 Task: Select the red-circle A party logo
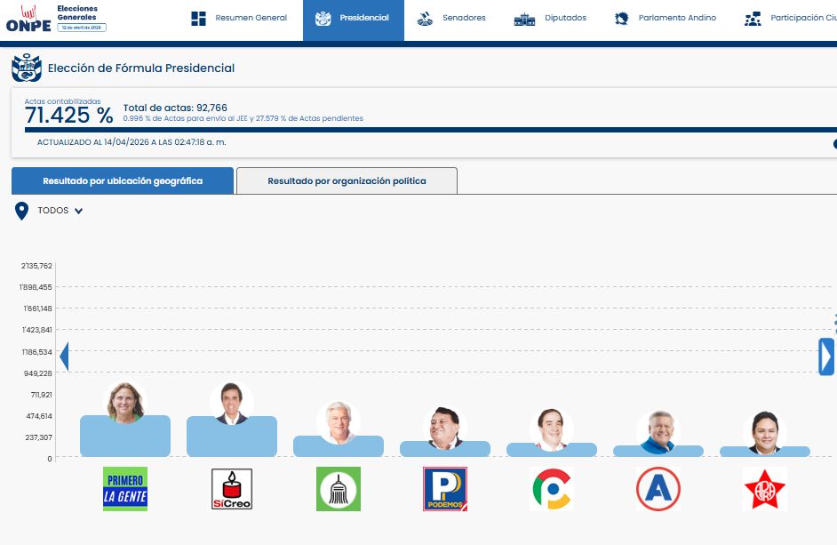point(658,489)
